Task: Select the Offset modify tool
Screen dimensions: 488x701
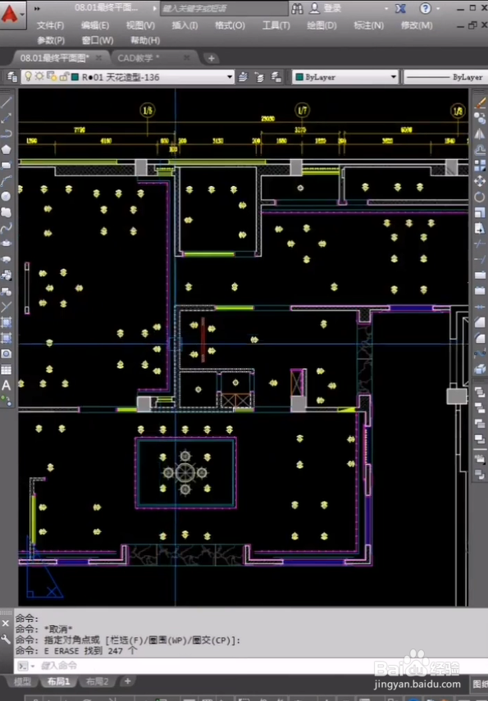Action: (480, 150)
